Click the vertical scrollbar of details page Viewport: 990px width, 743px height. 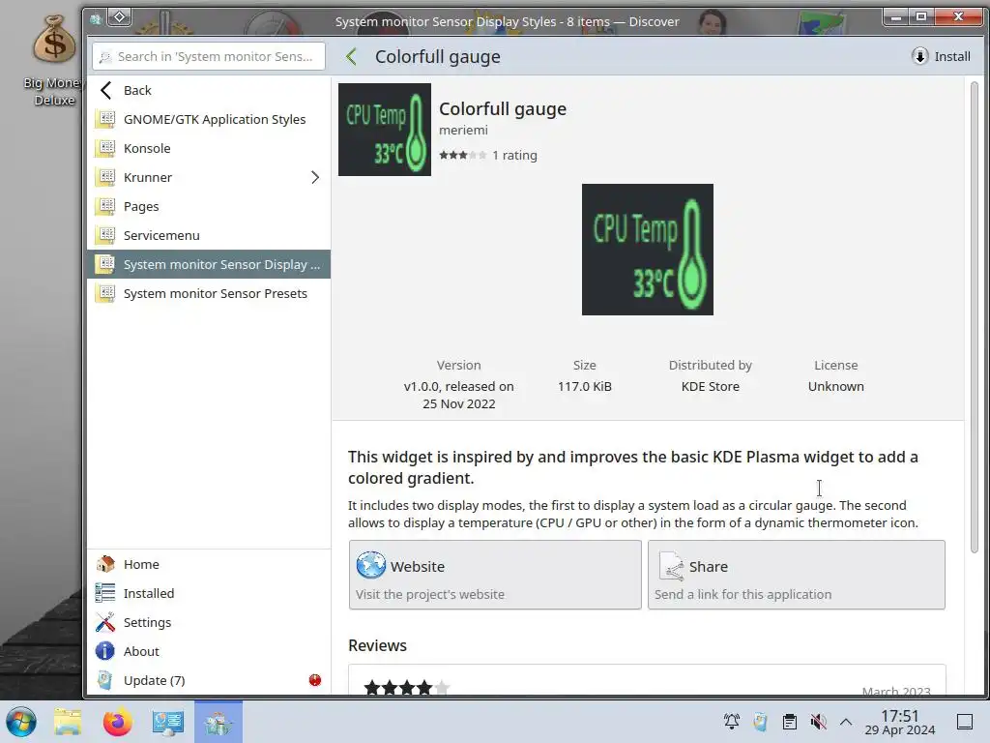click(975, 316)
